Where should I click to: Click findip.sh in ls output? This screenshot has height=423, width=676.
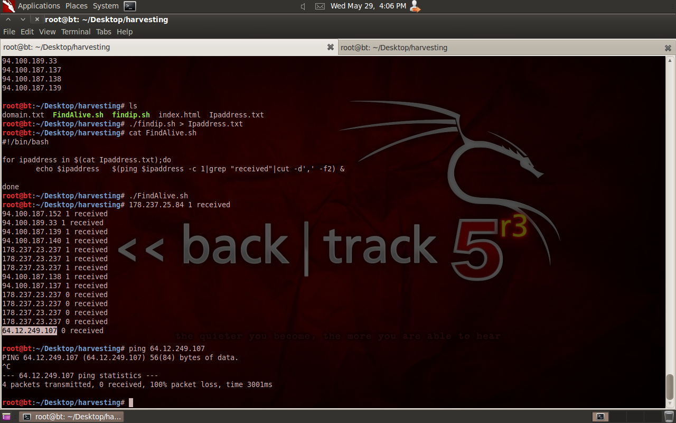(x=131, y=115)
